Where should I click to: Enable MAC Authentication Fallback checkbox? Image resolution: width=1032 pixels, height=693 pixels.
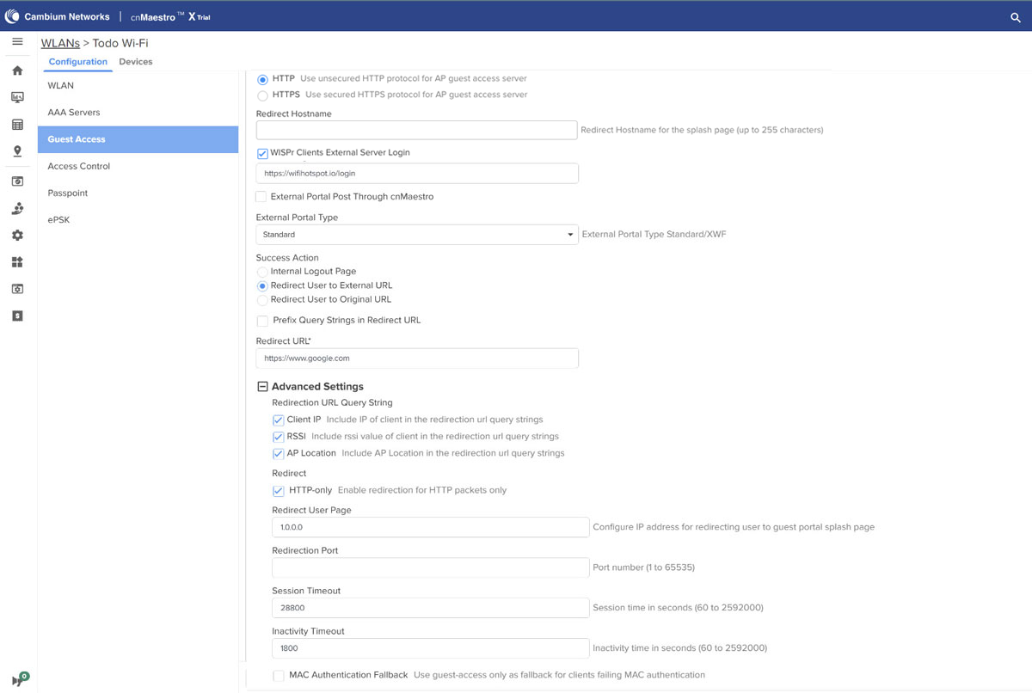279,676
